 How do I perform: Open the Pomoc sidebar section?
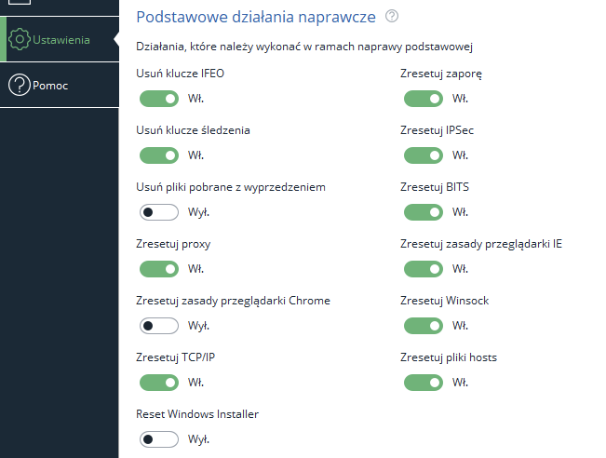(50, 86)
